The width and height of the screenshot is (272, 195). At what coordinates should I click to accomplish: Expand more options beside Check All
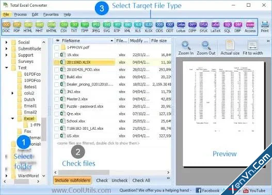coord(168,178)
